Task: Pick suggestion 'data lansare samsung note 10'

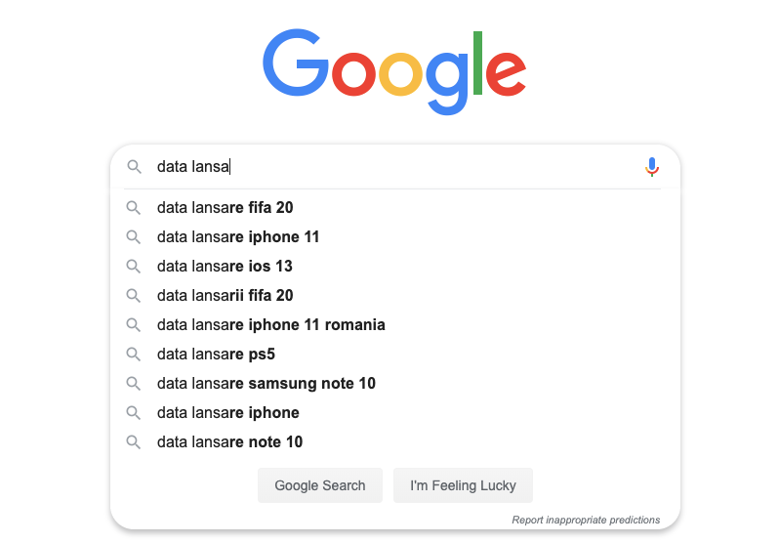Action: pos(266,383)
